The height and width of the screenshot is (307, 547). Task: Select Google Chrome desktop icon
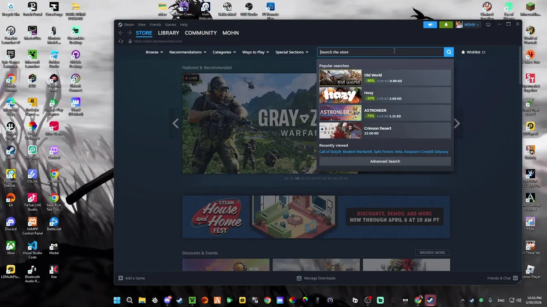[11, 83]
